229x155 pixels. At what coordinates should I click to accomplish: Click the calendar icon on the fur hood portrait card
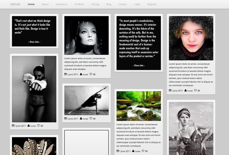pyautogui.click(x=170, y=90)
